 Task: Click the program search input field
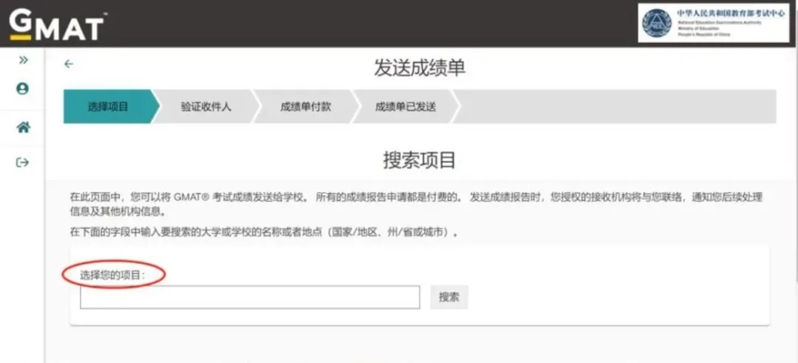(x=250, y=297)
